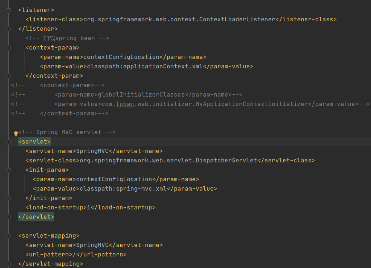The width and height of the screenshot is (371, 268).
Task: Click the highlighted opening <servlet> tag
Action: (x=34, y=141)
